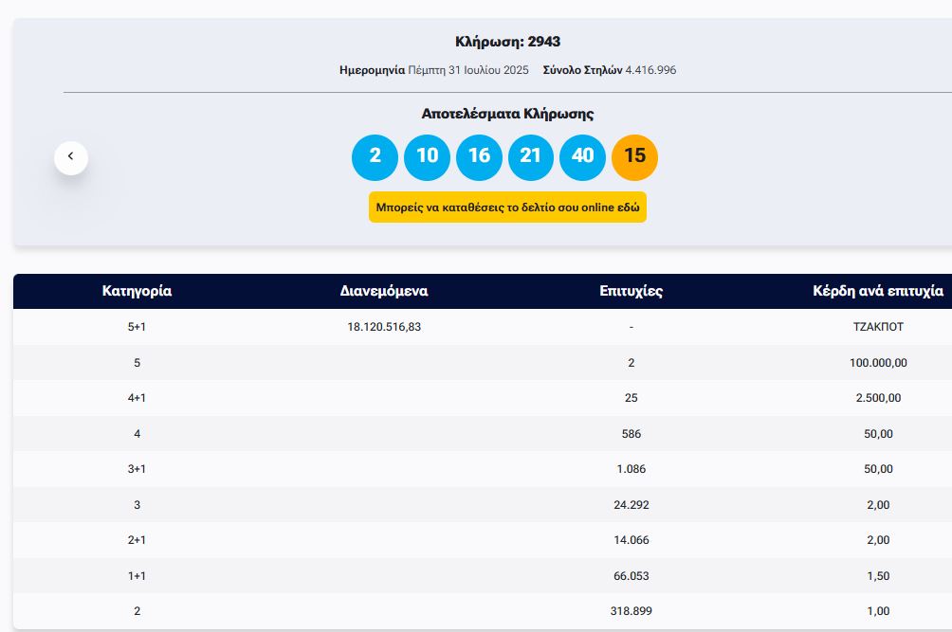Click the 318.899 successes value
Image resolution: width=952 pixels, height=632 pixels.
coord(631,611)
